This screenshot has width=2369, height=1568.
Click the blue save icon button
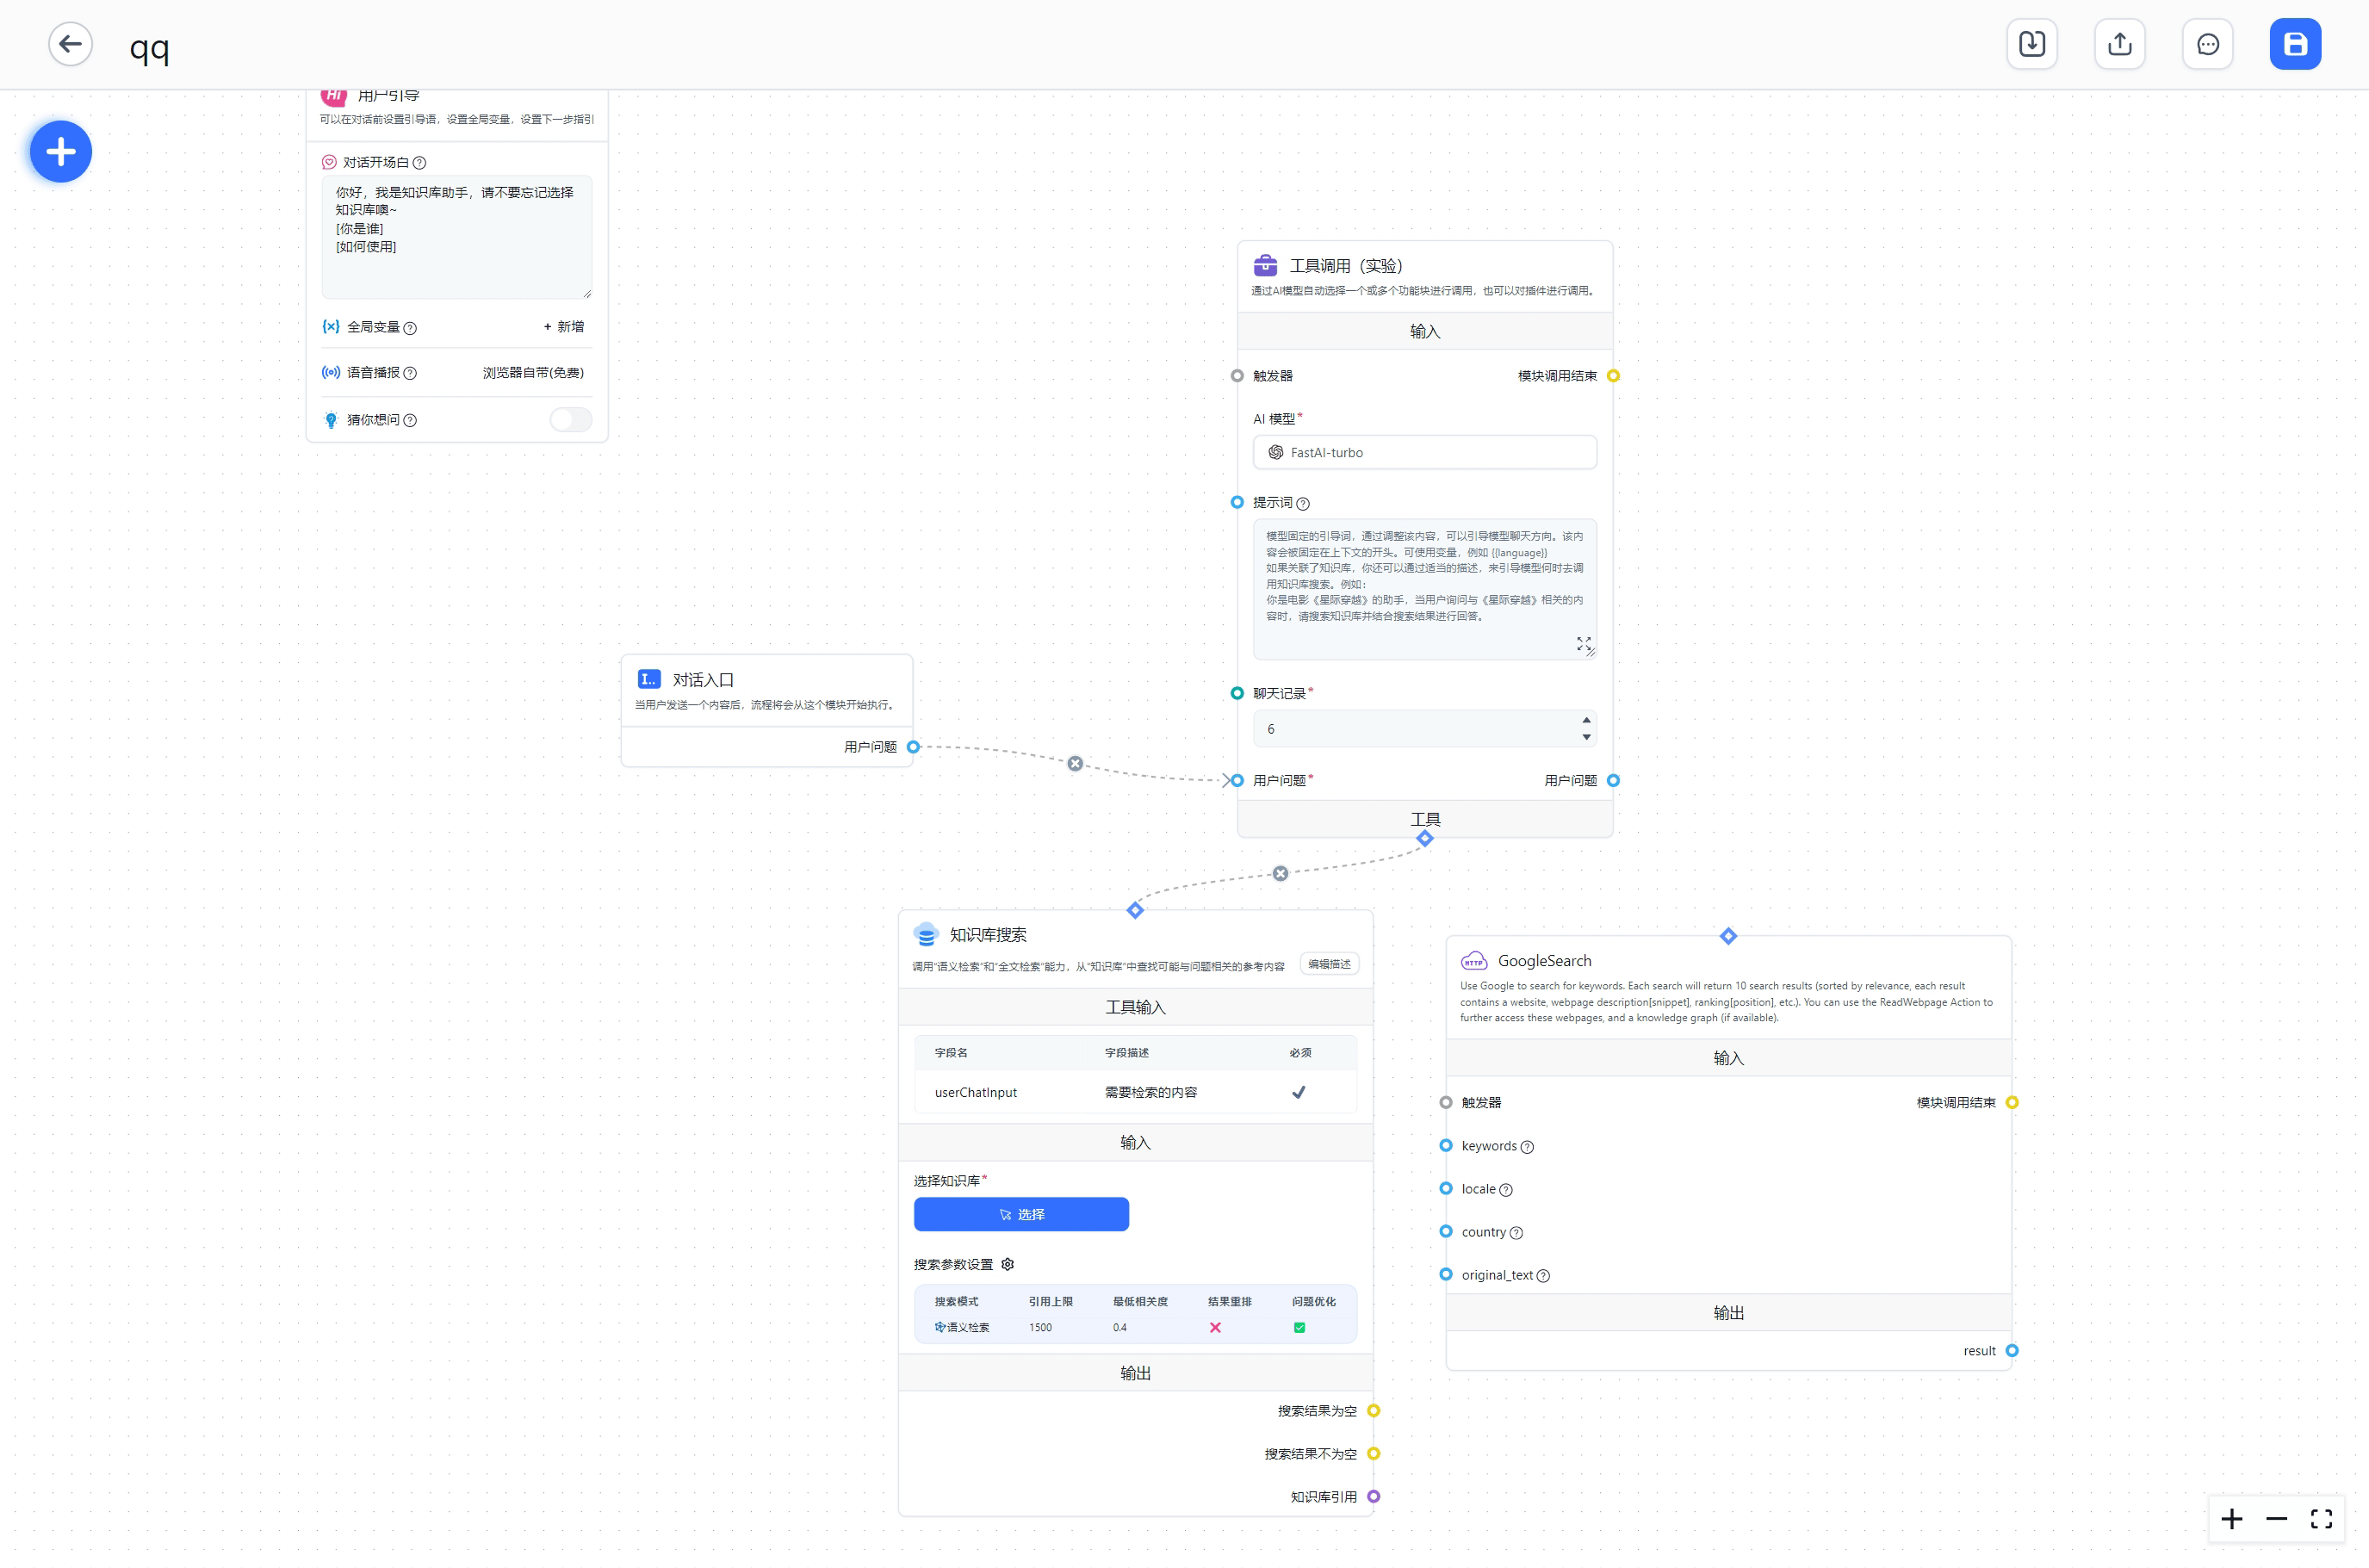coord(2294,44)
